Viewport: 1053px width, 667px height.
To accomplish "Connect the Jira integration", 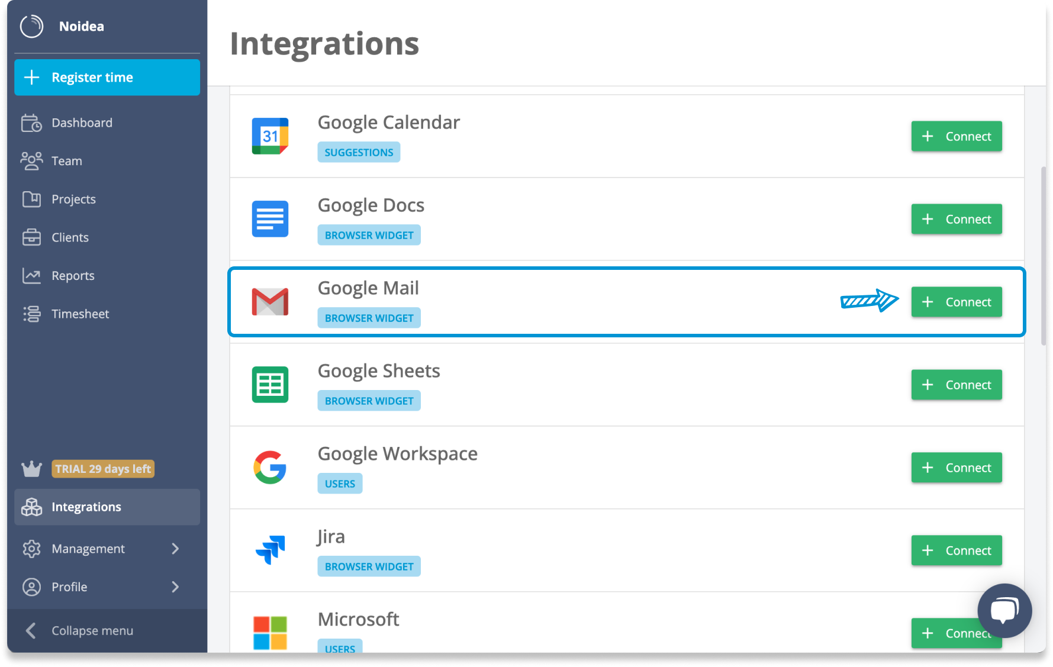I will (x=957, y=550).
